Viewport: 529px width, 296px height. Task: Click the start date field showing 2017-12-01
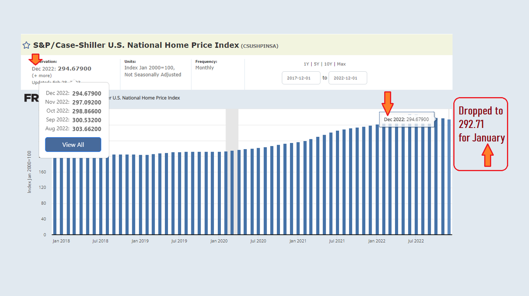coord(301,77)
